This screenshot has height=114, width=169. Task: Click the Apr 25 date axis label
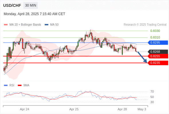[x=74, y=109]
